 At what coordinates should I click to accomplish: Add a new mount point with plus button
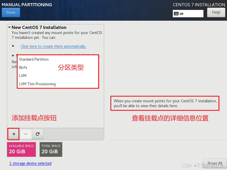14,134
